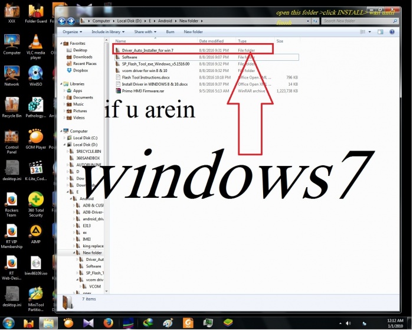
Task: Click the Visual Studio icon in taskbar
Action: [x=88, y=323]
